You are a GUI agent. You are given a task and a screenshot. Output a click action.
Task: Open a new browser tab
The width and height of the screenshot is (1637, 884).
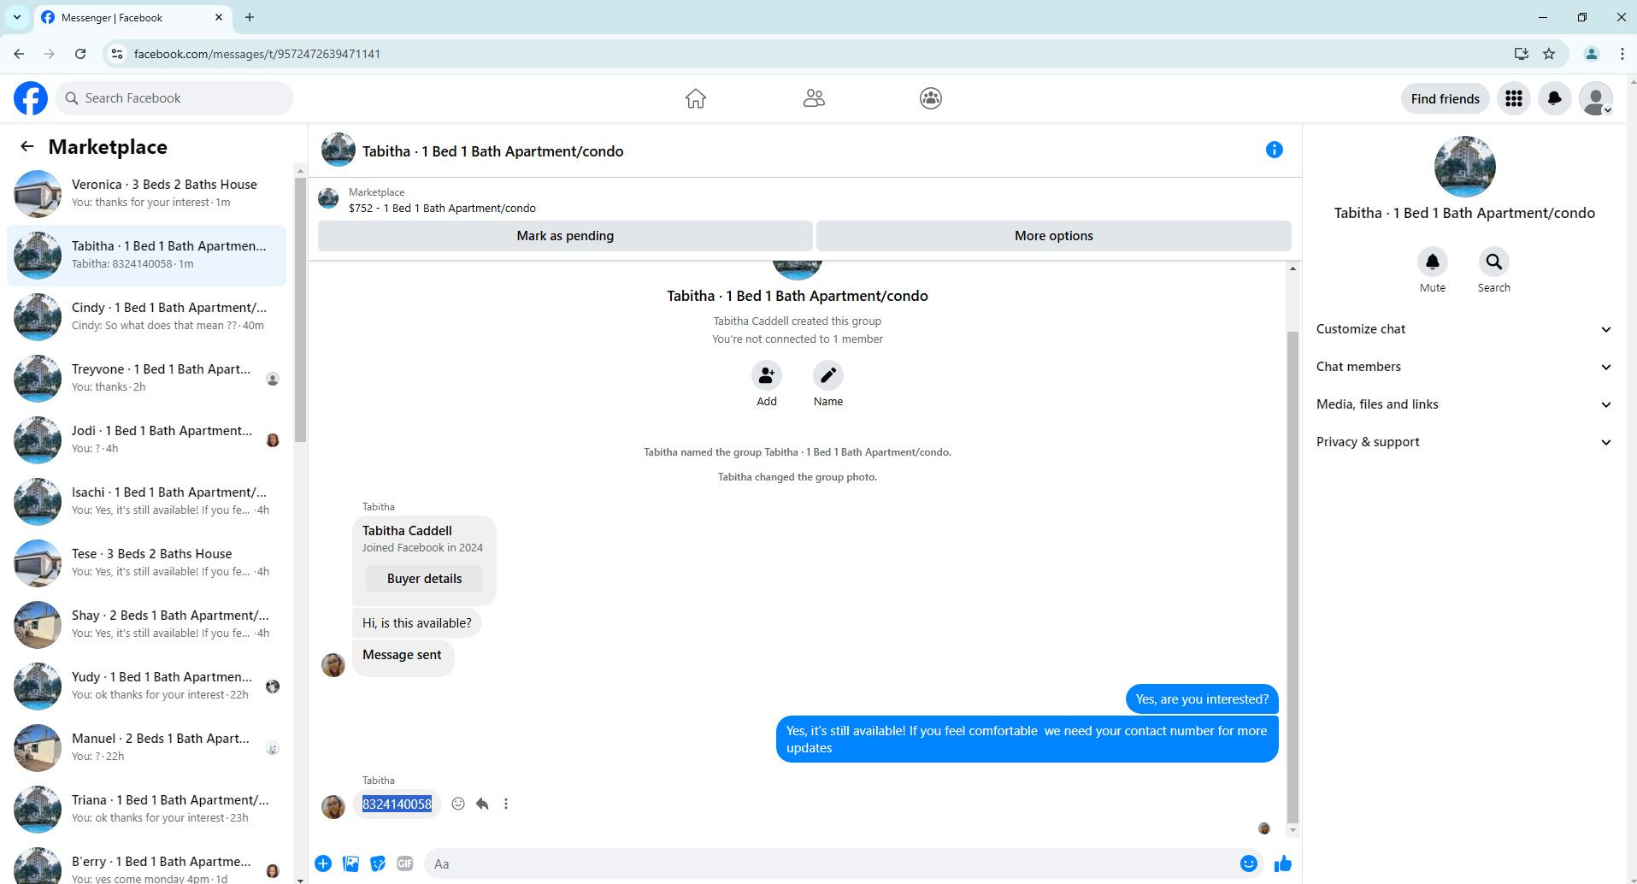250,17
